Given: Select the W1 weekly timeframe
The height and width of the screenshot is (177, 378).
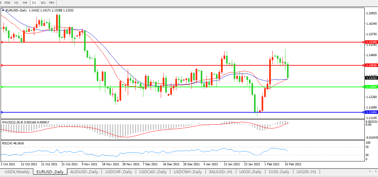Looking at the screenshot, I should tap(43, 3).
